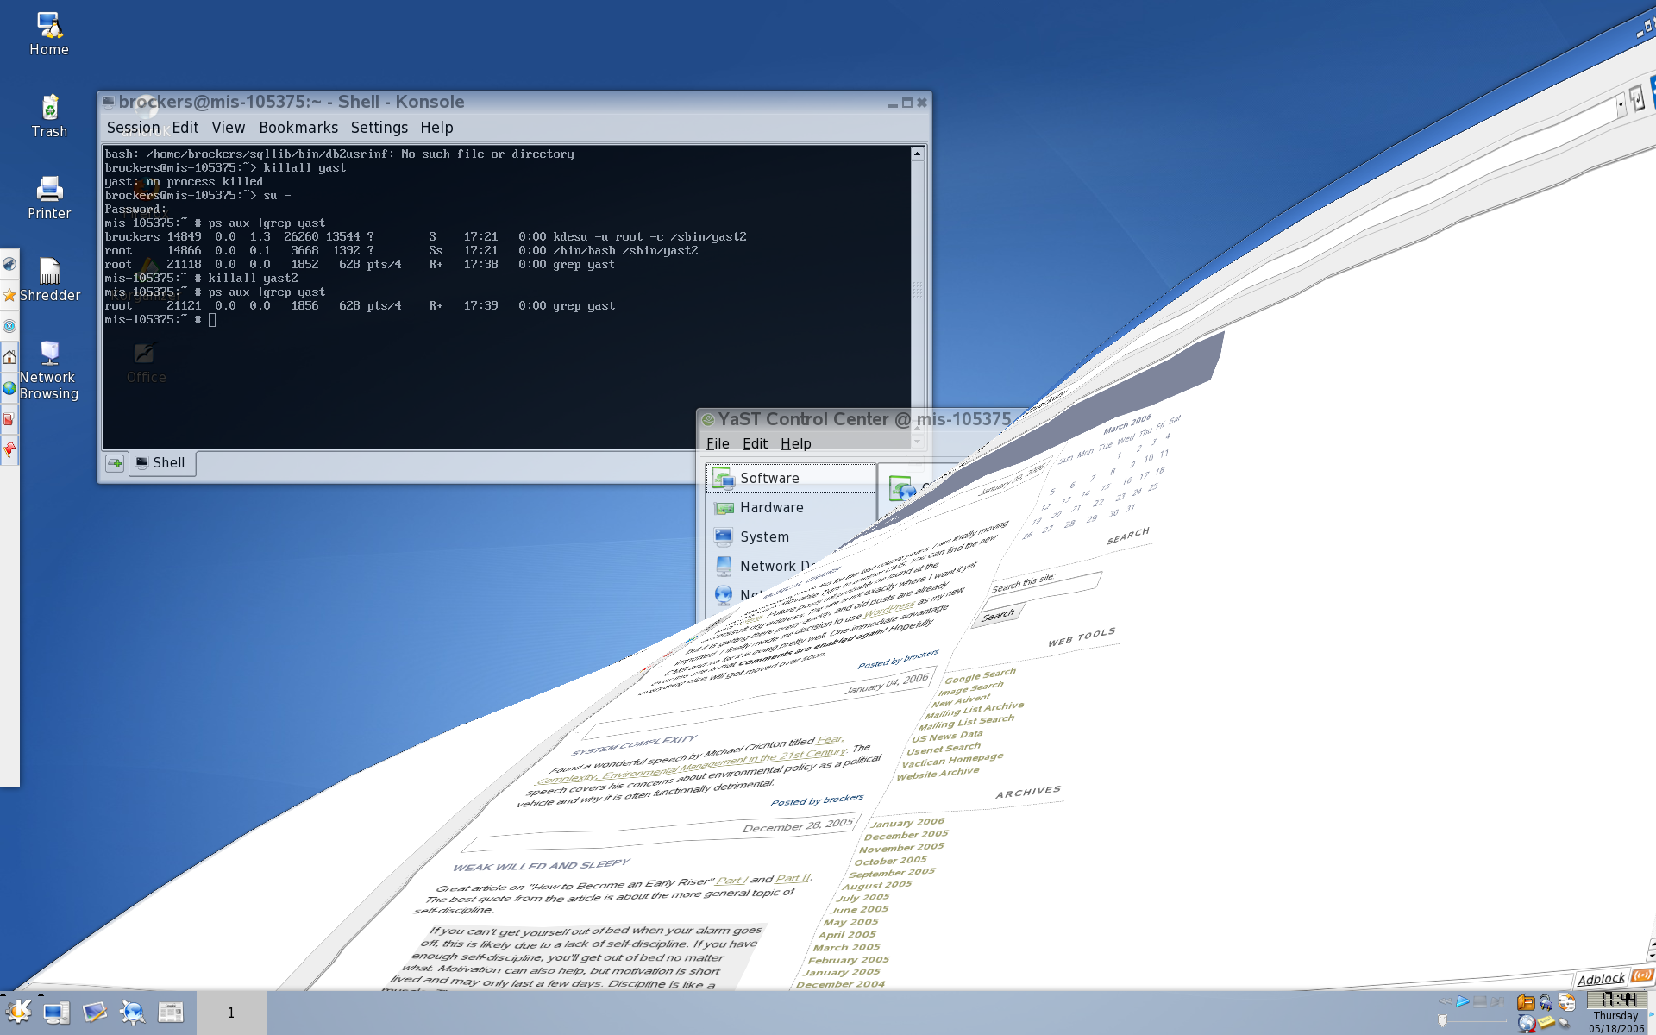Click the red flag sidebar icon
Image resolution: width=1656 pixels, height=1035 pixels.
9,450
